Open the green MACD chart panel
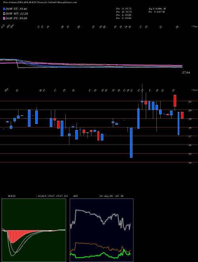This screenshot has height=262, width=198. 34,230
